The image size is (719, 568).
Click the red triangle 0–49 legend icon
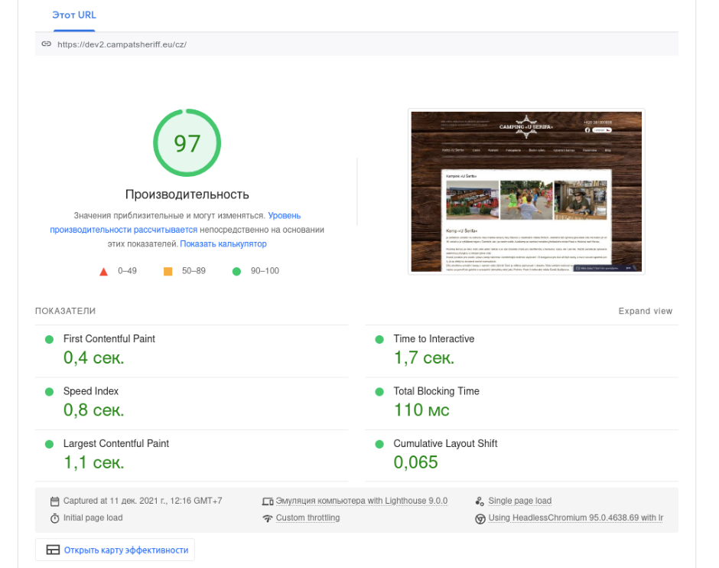(104, 271)
